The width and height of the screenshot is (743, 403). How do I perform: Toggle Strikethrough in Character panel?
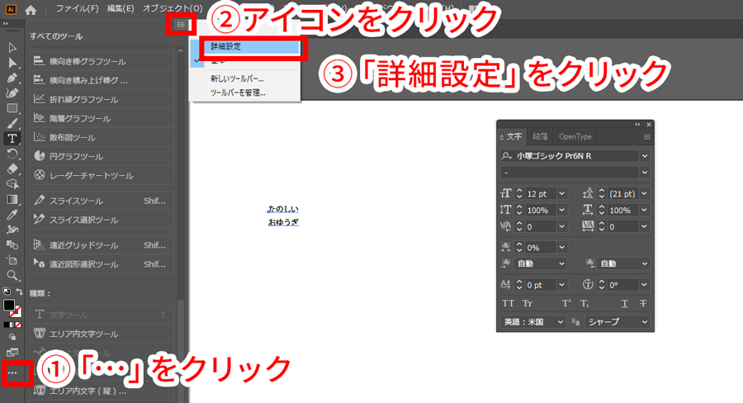coord(642,303)
